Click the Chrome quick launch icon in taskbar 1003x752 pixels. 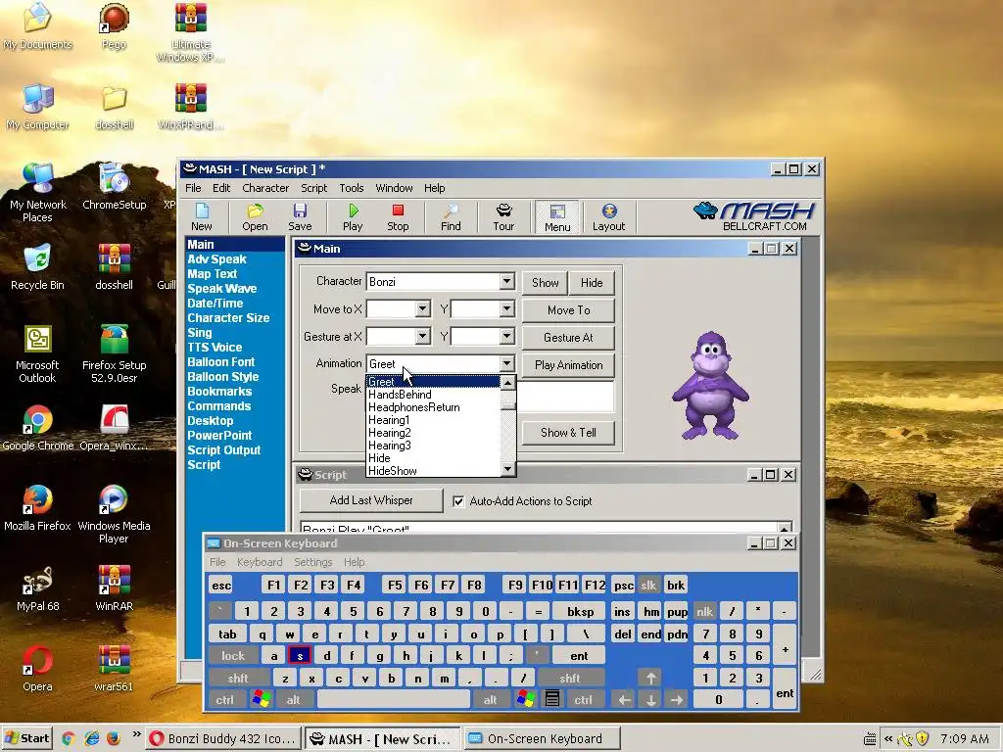point(68,738)
